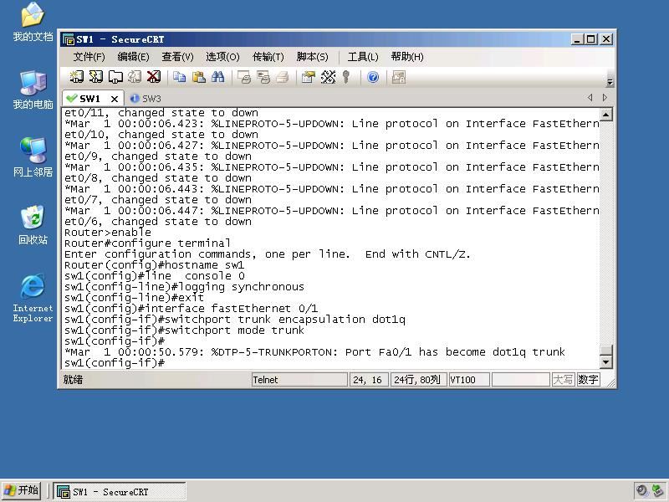Open the 选项(O) menu
Image resolution: width=669 pixels, height=502 pixels.
pyautogui.click(x=222, y=57)
